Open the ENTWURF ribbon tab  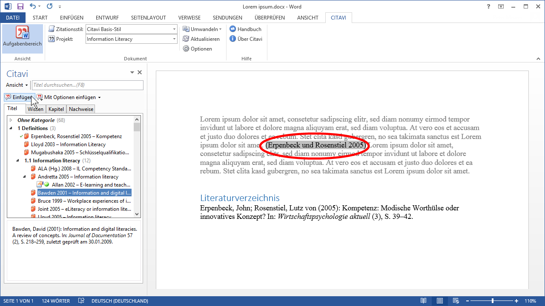tap(107, 17)
